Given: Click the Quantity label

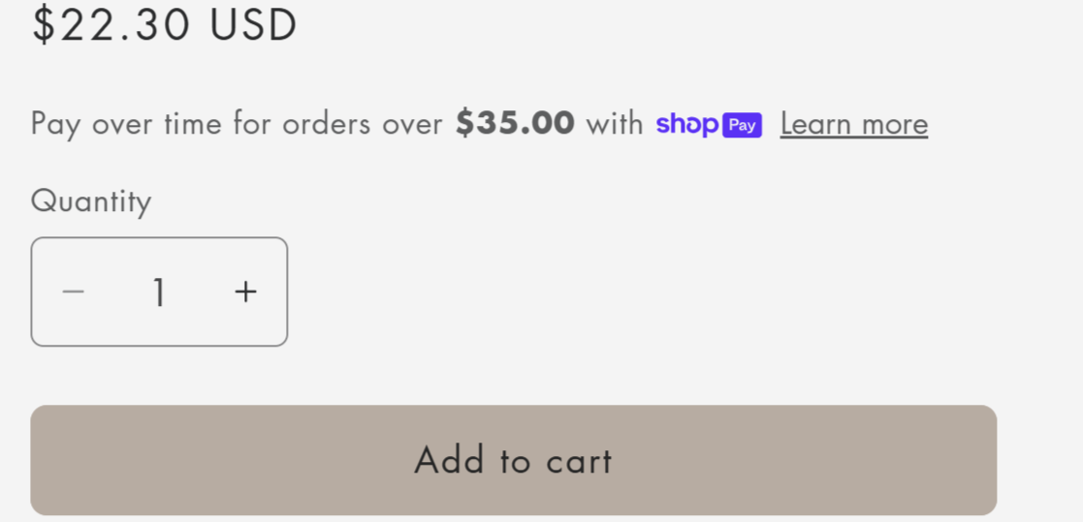Looking at the screenshot, I should [x=91, y=202].
